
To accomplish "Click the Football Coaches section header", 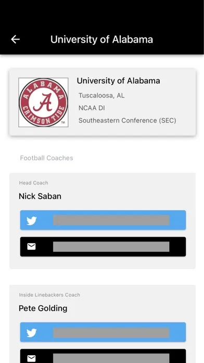I will (47, 158).
